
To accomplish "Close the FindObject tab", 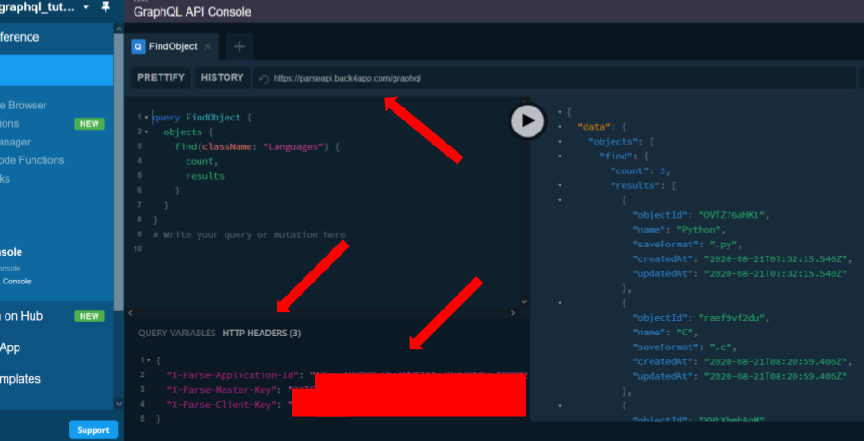I will click(208, 46).
